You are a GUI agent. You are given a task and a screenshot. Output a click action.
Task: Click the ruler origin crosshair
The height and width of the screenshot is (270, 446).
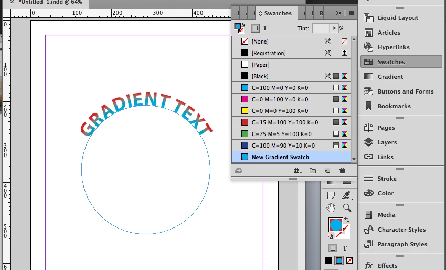pyautogui.click(x=7, y=13)
